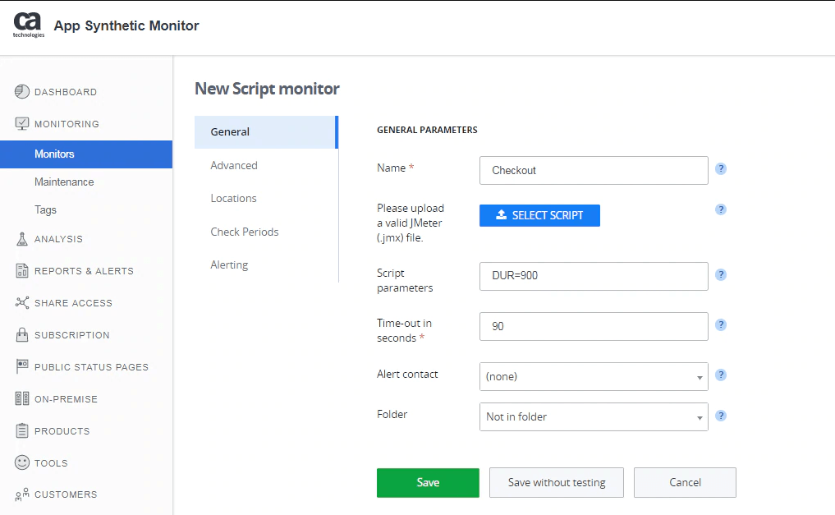The height and width of the screenshot is (515, 835).
Task: Open the Check Periods tab
Action: [245, 232]
